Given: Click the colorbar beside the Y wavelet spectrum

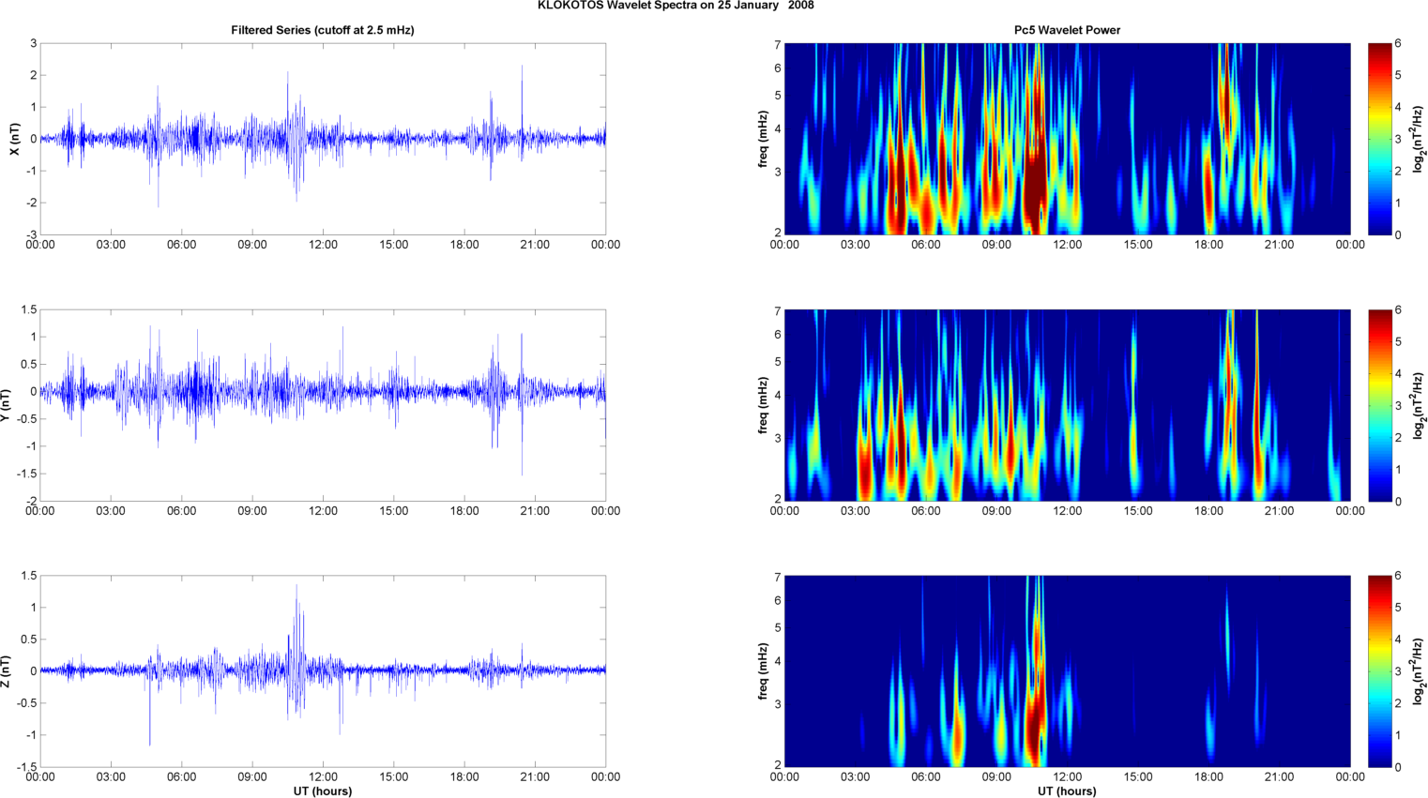Looking at the screenshot, I should [x=1379, y=405].
